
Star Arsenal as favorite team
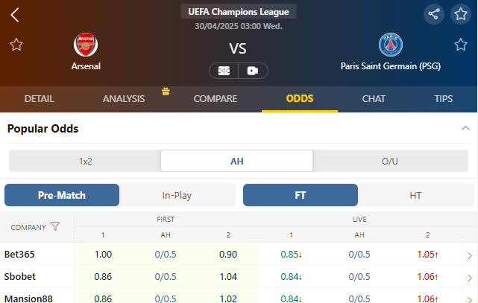[16, 45]
